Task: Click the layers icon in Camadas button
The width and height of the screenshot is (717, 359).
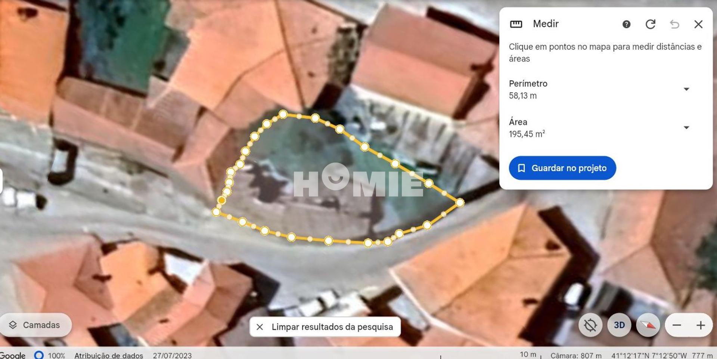Action: coord(13,325)
